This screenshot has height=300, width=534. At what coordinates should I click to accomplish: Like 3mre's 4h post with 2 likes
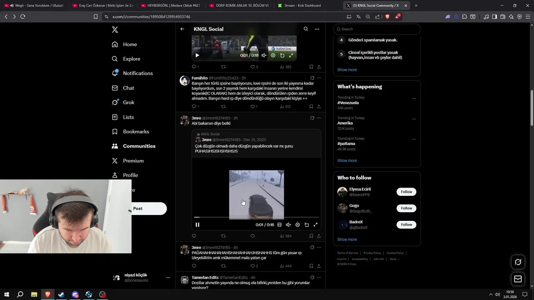pyautogui.click(x=254, y=266)
